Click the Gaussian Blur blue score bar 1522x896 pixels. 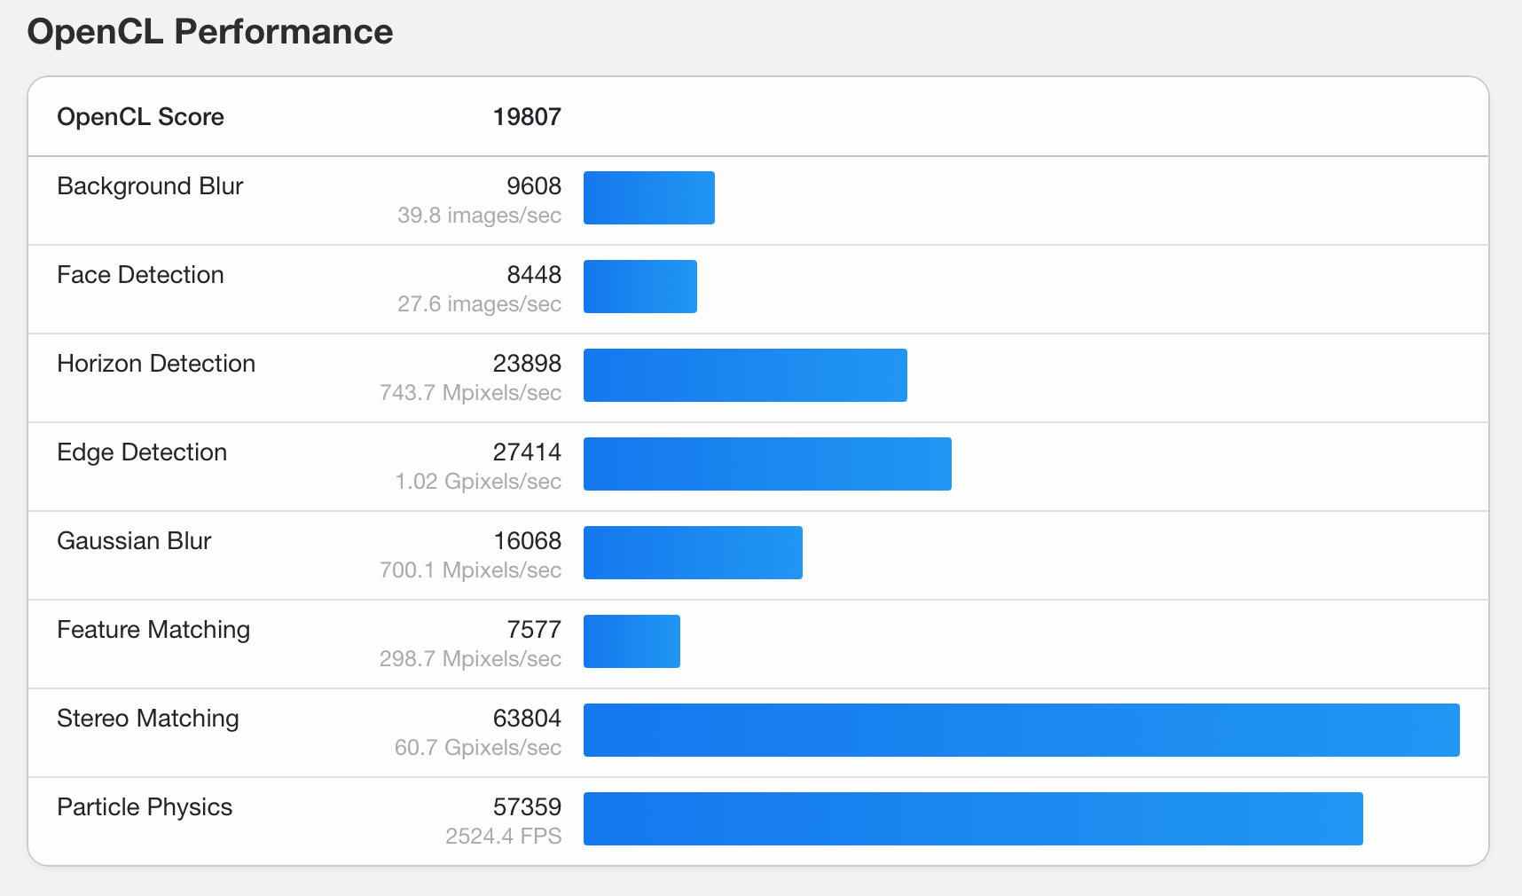coord(693,553)
